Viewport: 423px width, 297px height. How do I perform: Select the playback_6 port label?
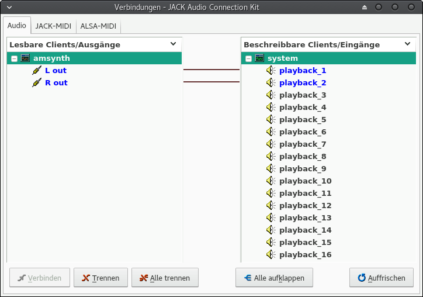pyautogui.click(x=303, y=132)
